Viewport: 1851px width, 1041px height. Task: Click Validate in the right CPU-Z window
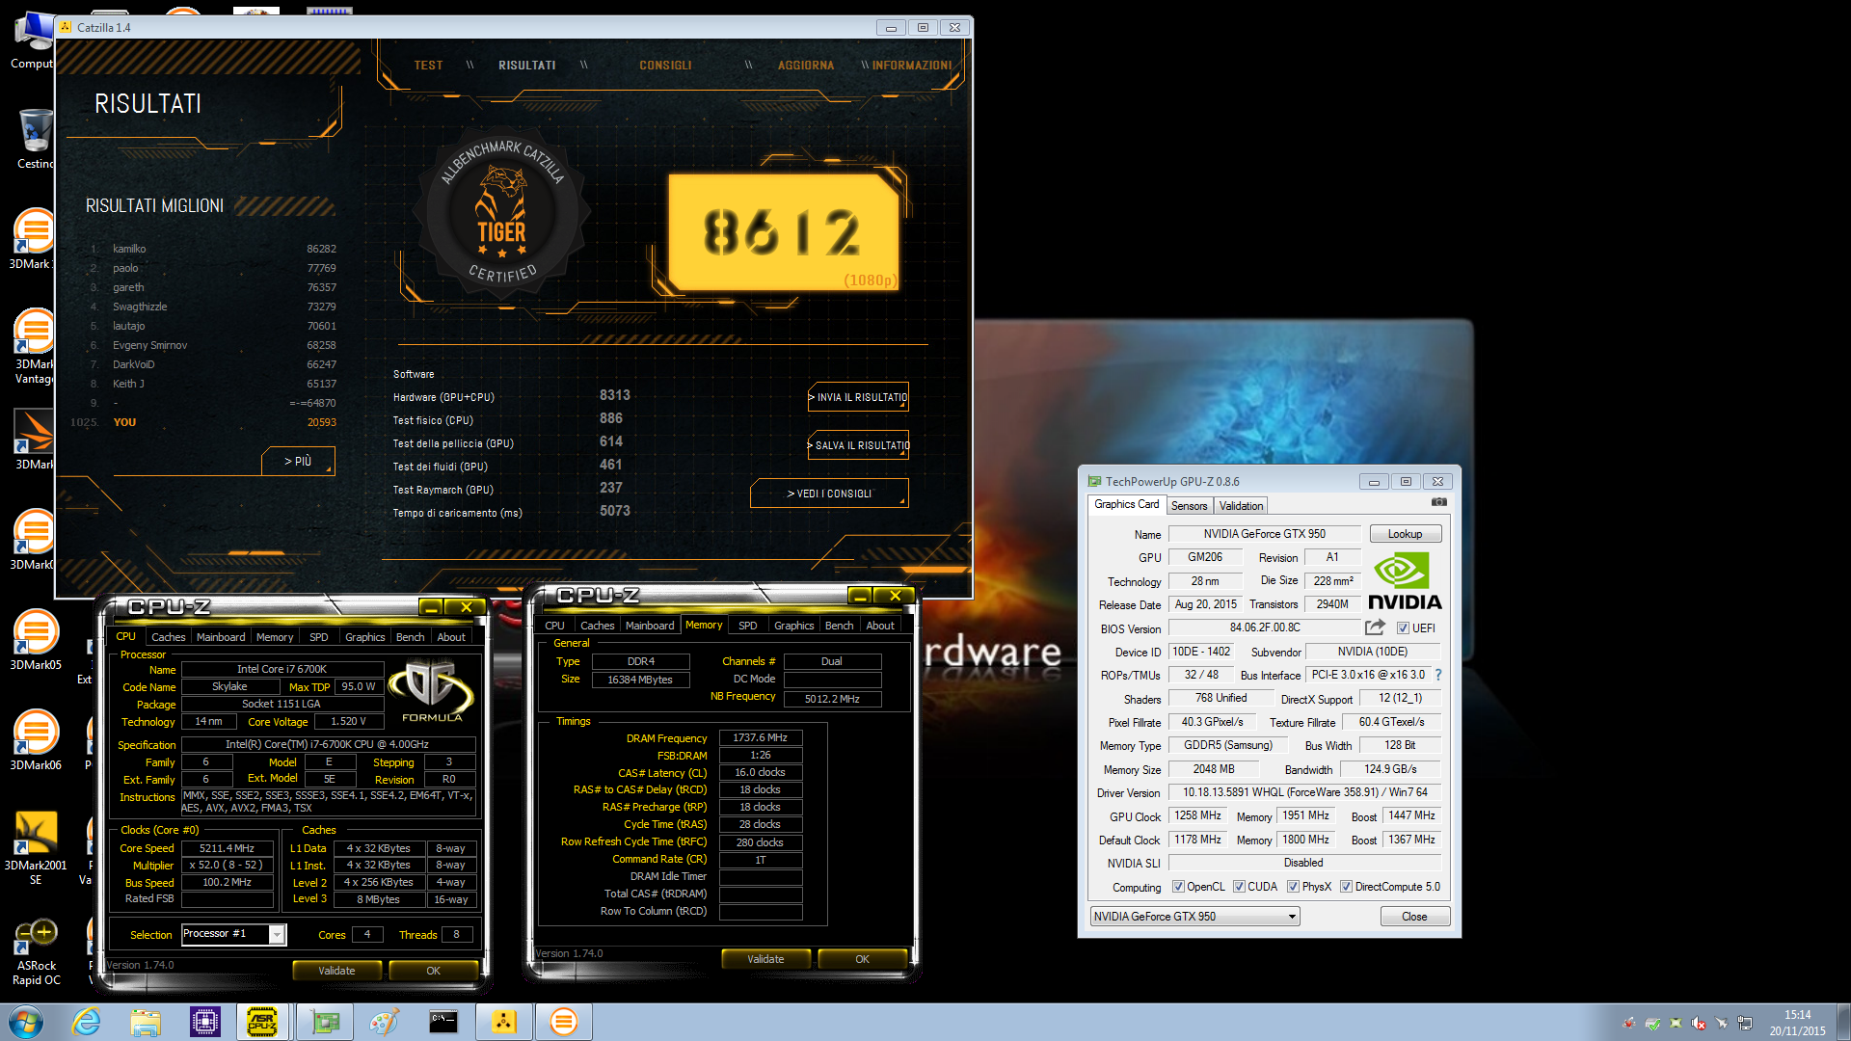tap(765, 959)
